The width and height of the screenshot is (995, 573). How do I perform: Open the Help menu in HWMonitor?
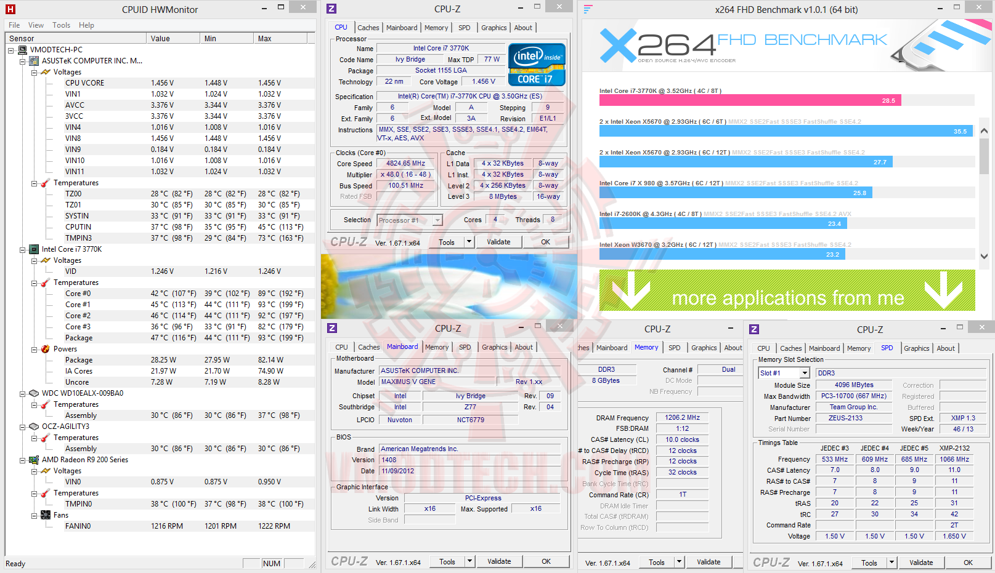[86, 25]
